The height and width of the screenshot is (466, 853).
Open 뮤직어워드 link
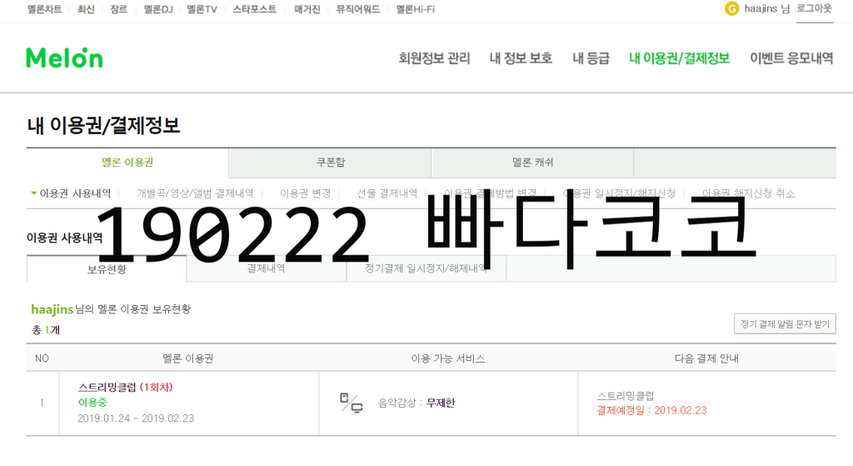[358, 9]
